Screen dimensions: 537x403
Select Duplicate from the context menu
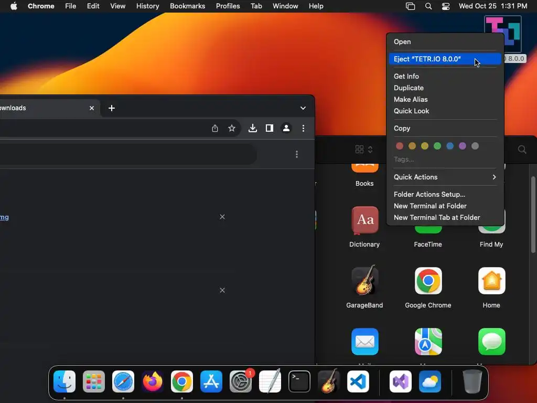pos(445,88)
